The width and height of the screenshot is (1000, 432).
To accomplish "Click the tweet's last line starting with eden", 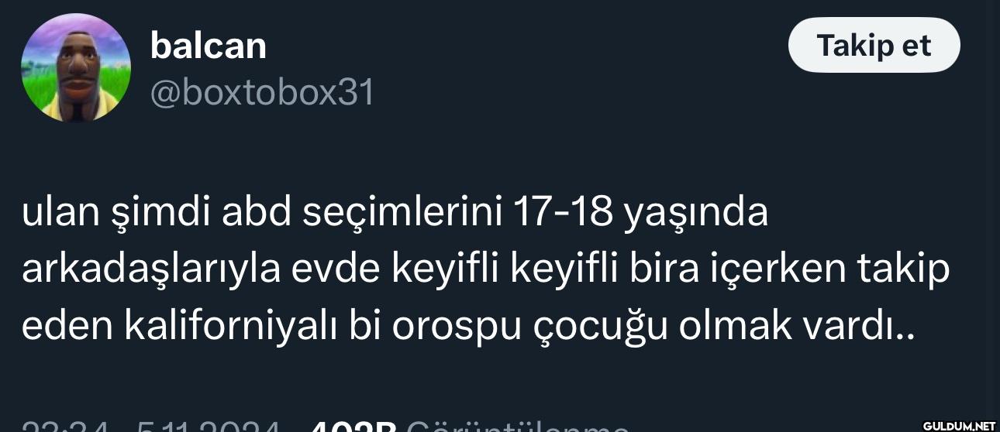I will pos(468,327).
